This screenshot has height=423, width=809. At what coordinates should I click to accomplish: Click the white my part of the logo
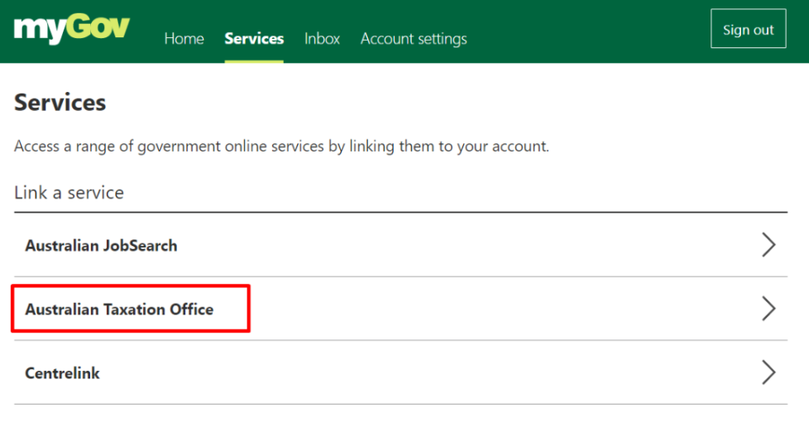[x=40, y=31]
